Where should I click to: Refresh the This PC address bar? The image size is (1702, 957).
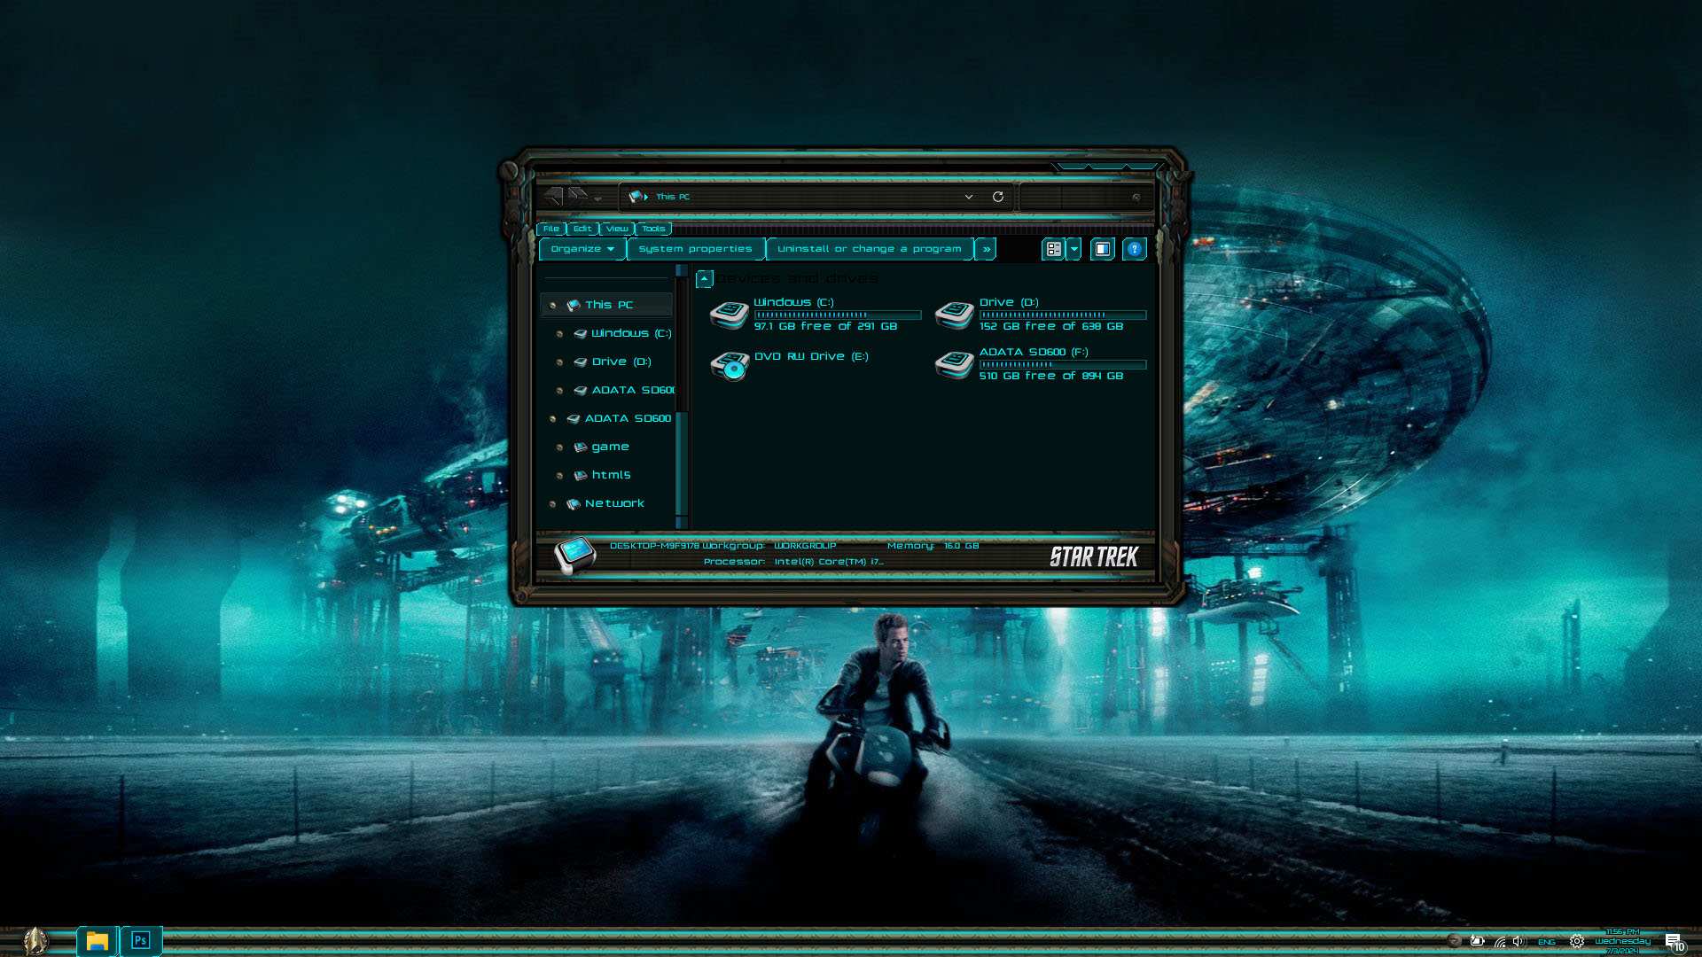(998, 197)
